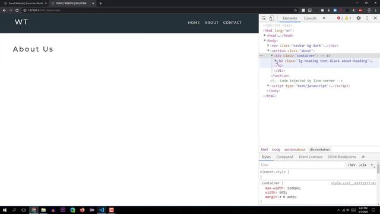
Task: Open the Computed pane tab
Action: [285, 157]
